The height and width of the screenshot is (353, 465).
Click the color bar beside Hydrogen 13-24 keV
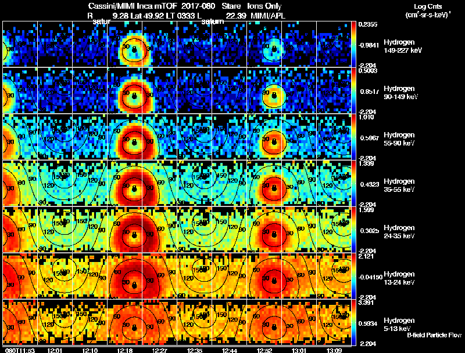point(353,276)
